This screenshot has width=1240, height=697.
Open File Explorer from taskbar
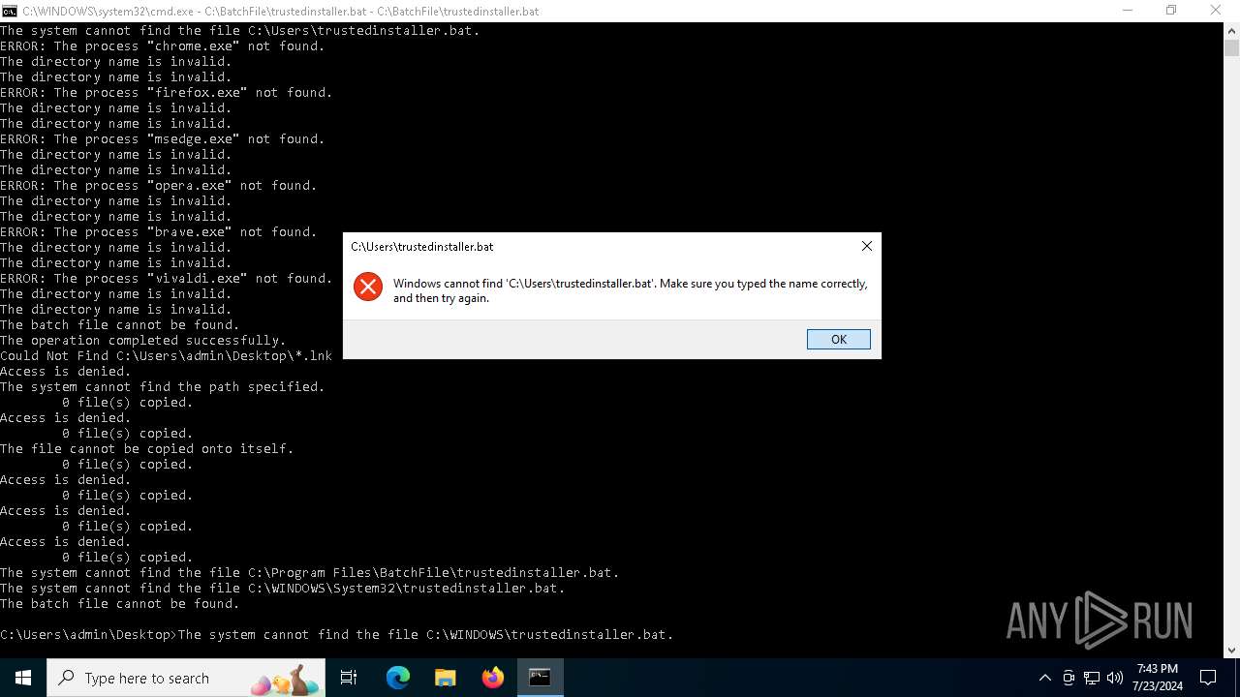coord(445,678)
